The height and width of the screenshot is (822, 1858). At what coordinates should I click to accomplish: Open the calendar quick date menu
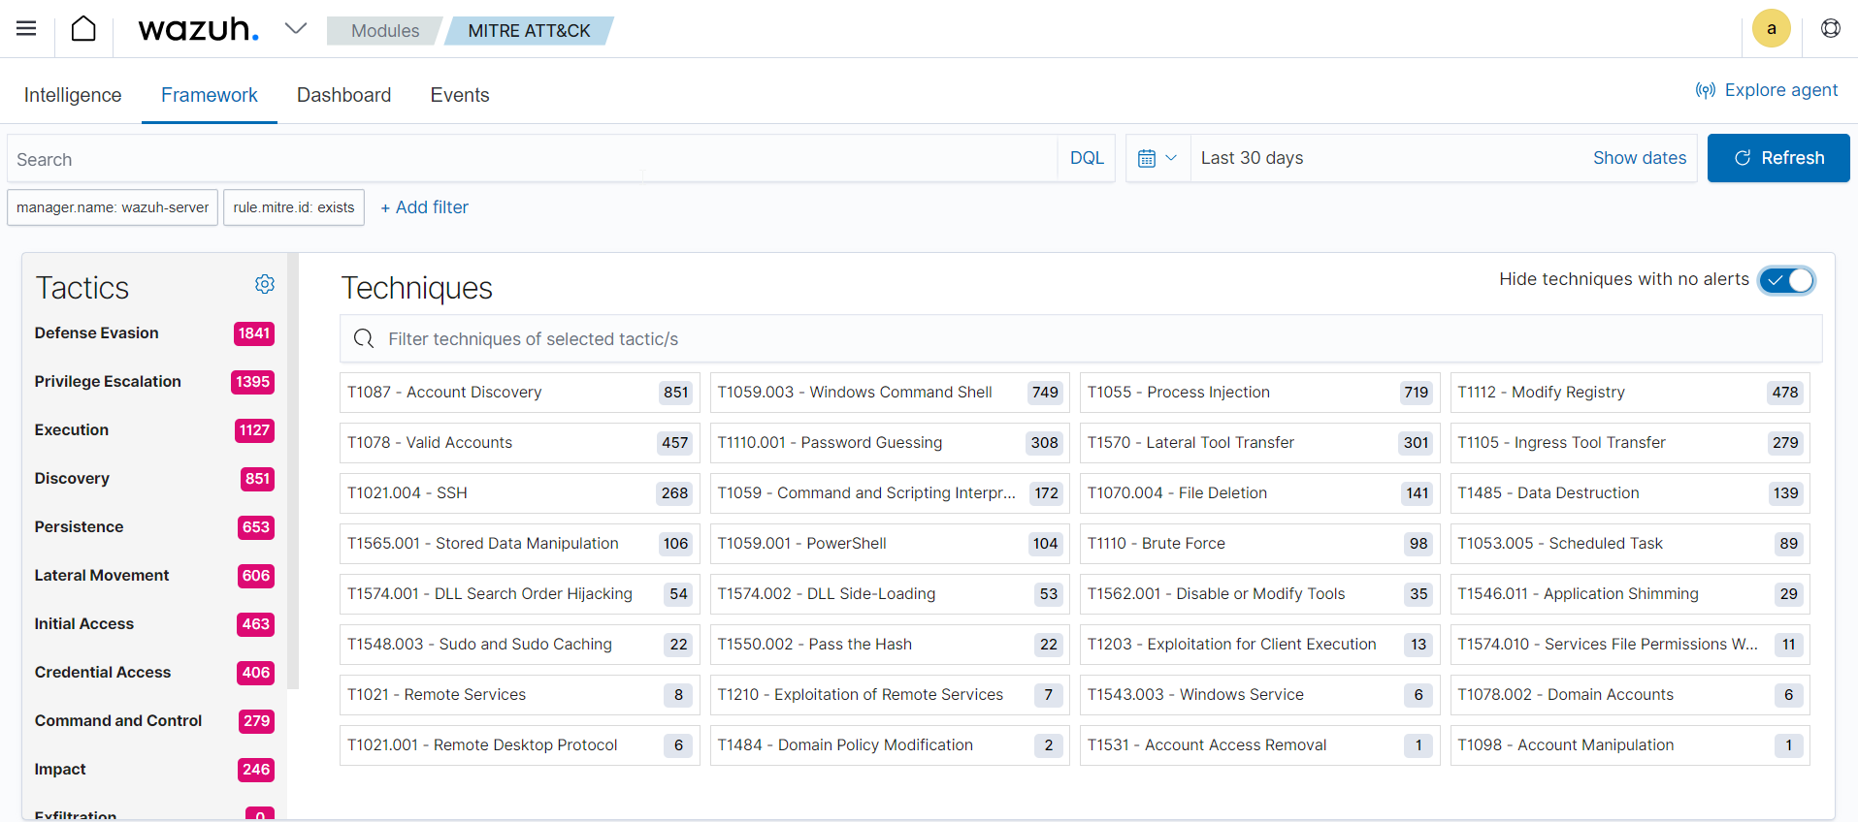click(x=1157, y=158)
